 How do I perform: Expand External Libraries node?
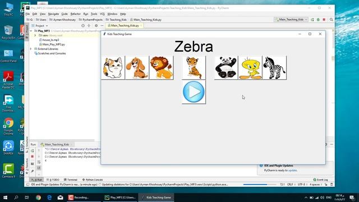click(x=31, y=49)
